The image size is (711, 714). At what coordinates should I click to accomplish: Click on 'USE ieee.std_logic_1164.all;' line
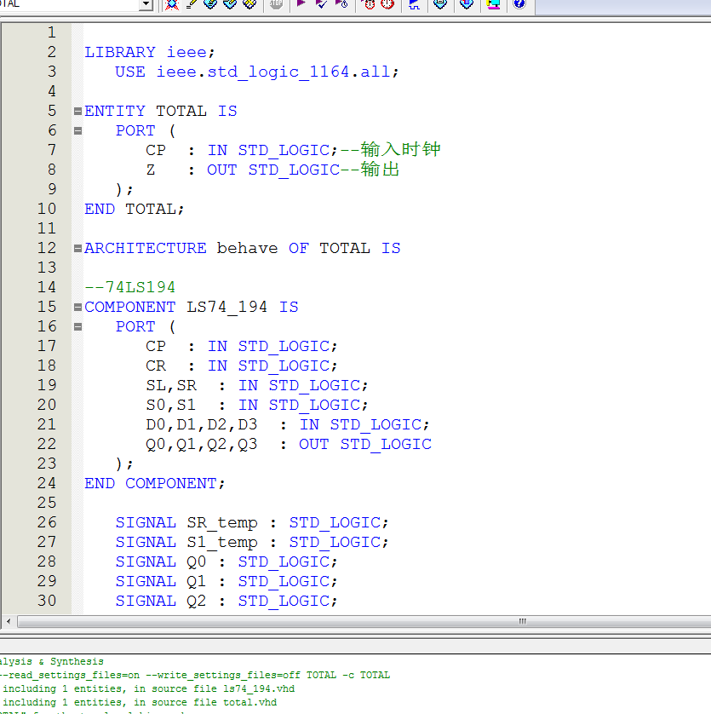point(256,72)
